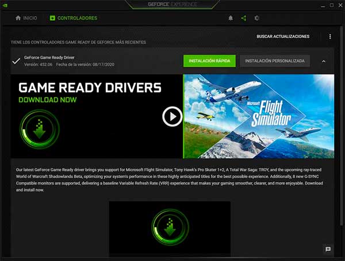Start Instalación Rápida
The image size is (345, 261).
209,61
